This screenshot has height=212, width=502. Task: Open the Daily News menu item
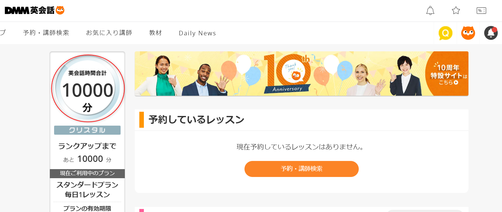pos(197,33)
